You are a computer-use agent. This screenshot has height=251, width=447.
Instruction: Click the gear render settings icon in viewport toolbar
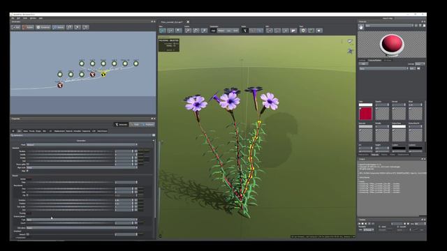coord(303,31)
